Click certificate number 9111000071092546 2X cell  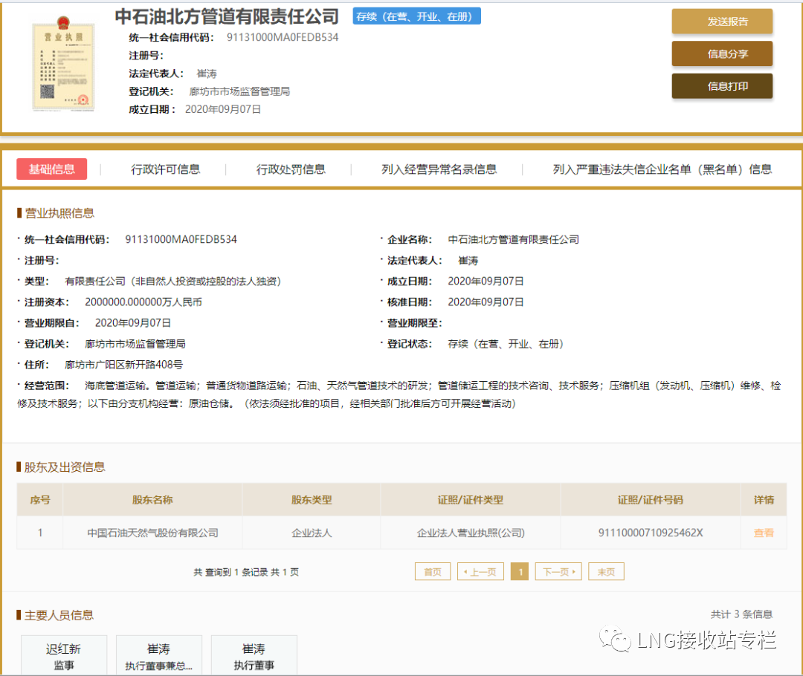651,533
